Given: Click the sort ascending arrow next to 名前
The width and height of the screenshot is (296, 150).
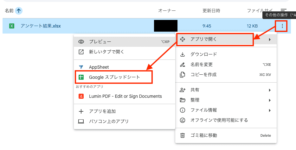Looking at the screenshot, I should tap(18, 11).
